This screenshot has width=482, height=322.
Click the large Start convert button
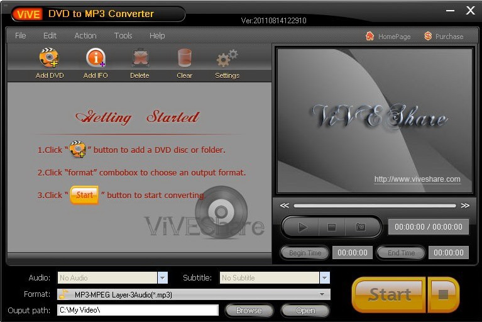(x=389, y=294)
